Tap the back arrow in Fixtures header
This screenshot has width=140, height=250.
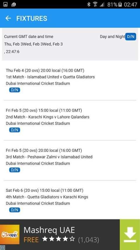pos(8,18)
